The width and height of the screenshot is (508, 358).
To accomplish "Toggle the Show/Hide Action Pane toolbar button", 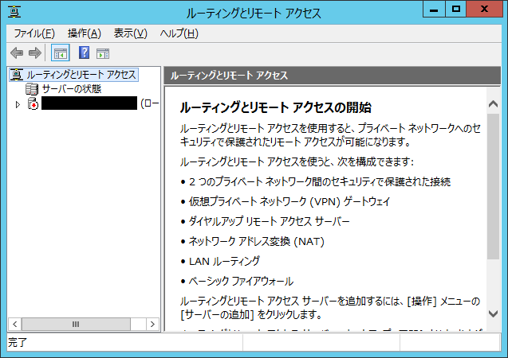I will click(x=103, y=53).
